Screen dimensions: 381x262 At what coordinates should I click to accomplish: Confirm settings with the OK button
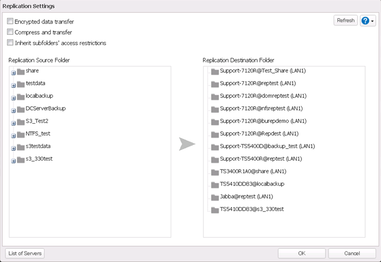(301, 253)
